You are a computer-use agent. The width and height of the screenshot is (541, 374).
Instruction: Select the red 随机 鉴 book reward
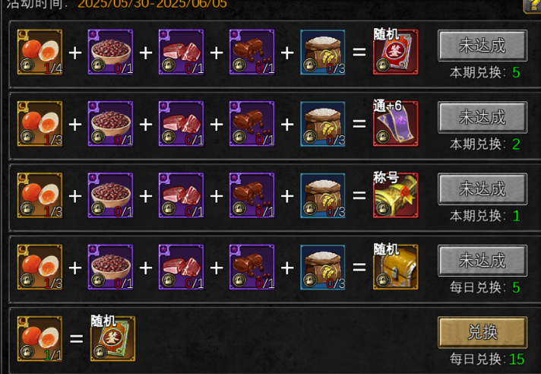pyautogui.click(x=396, y=52)
